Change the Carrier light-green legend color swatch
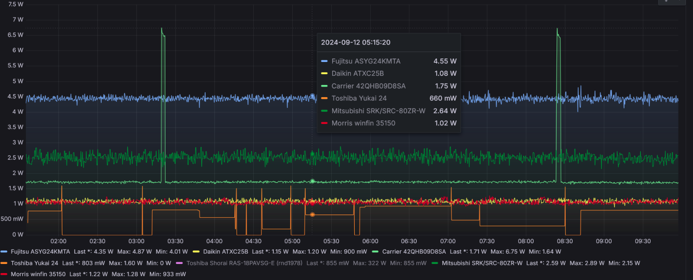The width and height of the screenshot is (693, 280). pos(376,251)
